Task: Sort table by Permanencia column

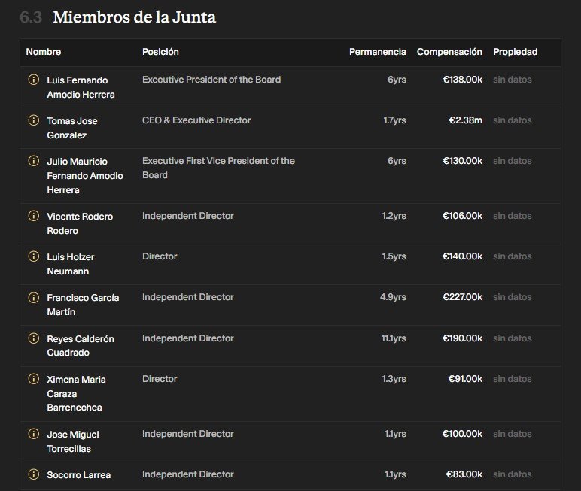Action: tap(378, 52)
